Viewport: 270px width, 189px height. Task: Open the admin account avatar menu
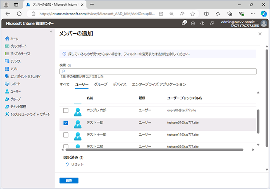coord(264,23)
